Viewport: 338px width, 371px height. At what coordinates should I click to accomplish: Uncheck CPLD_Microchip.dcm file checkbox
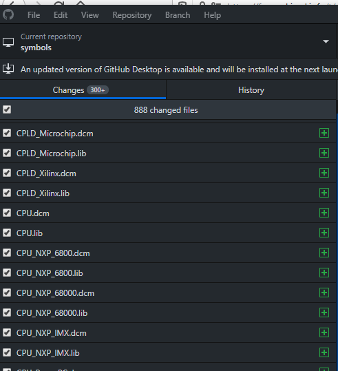pos(7,133)
